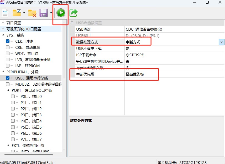Select the 等USB主机检测到Device property row

pyautogui.click(x=150, y=61)
